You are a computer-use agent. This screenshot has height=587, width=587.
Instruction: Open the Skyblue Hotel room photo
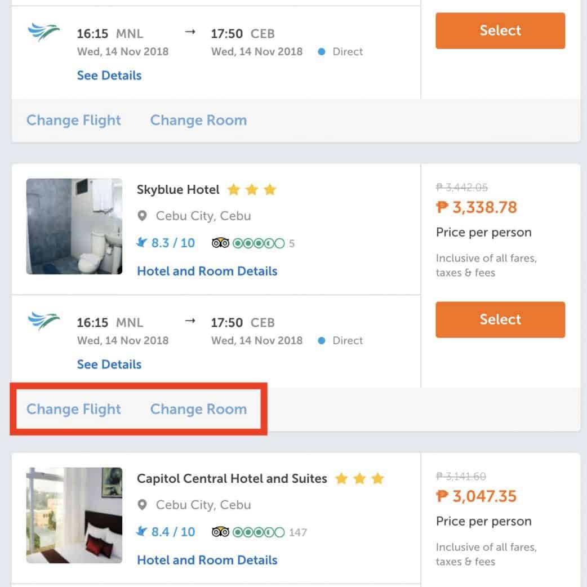[x=74, y=226]
